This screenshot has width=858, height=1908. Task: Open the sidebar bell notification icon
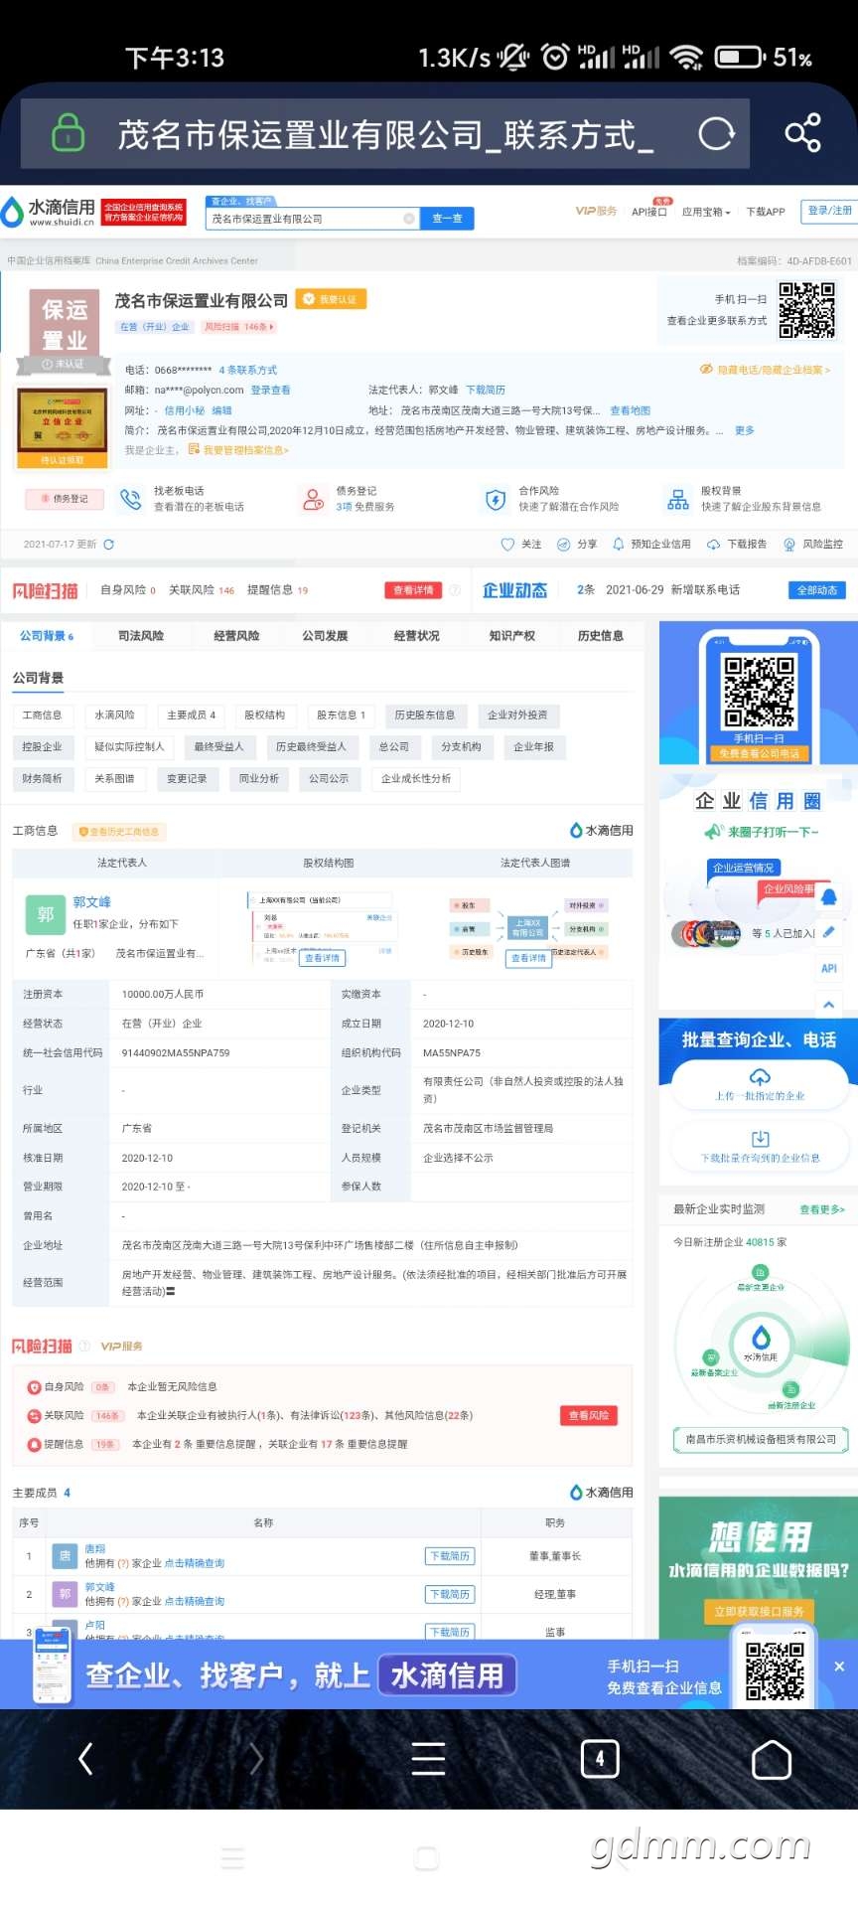point(829,897)
